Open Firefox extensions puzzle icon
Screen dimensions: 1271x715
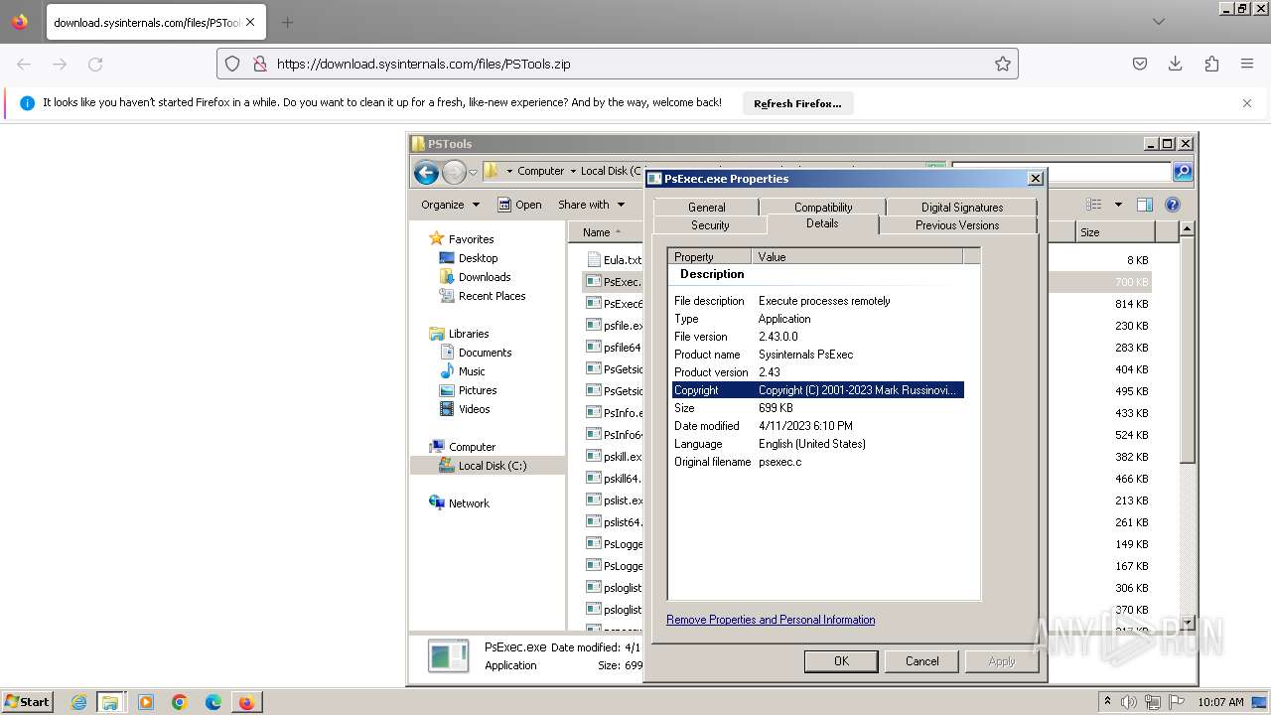click(1211, 64)
